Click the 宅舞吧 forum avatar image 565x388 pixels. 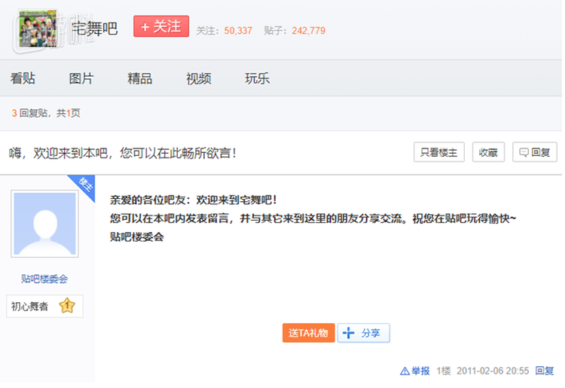pyautogui.click(x=39, y=29)
